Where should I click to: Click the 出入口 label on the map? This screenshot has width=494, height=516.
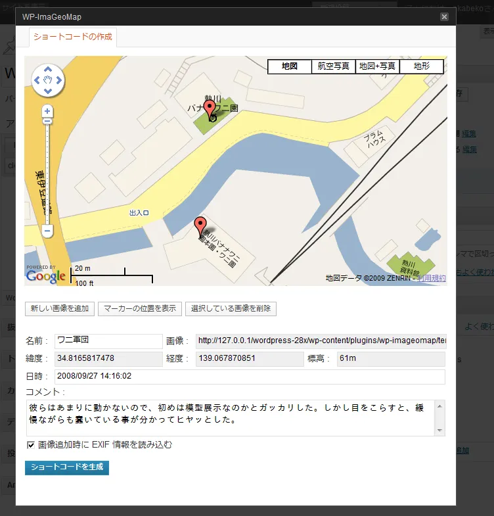pos(139,213)
